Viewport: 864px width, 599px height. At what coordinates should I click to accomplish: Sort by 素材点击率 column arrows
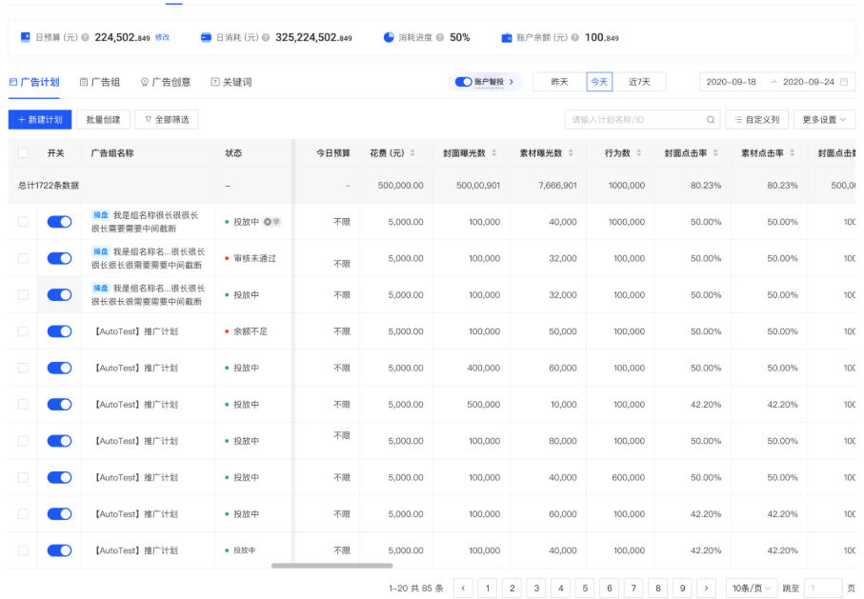[x=792, y=152]
